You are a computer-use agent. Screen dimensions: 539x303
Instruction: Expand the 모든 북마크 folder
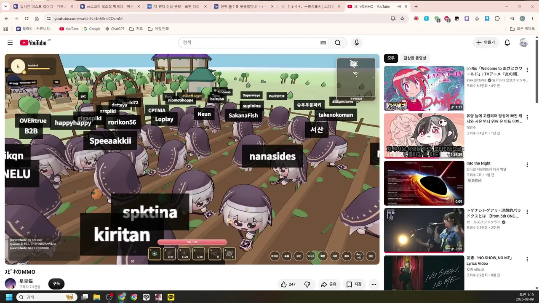[522, 29]
